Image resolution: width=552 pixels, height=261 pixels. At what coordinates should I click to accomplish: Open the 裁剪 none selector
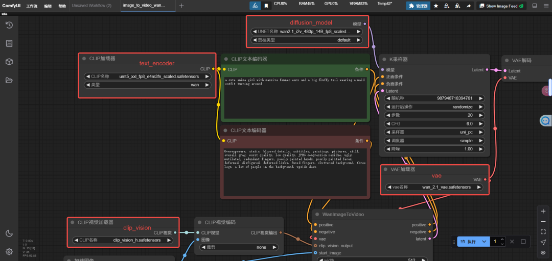(239, 247)
